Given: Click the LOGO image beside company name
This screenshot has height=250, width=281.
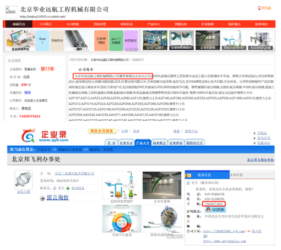Looking at the screenshot, I should (12, 12).
